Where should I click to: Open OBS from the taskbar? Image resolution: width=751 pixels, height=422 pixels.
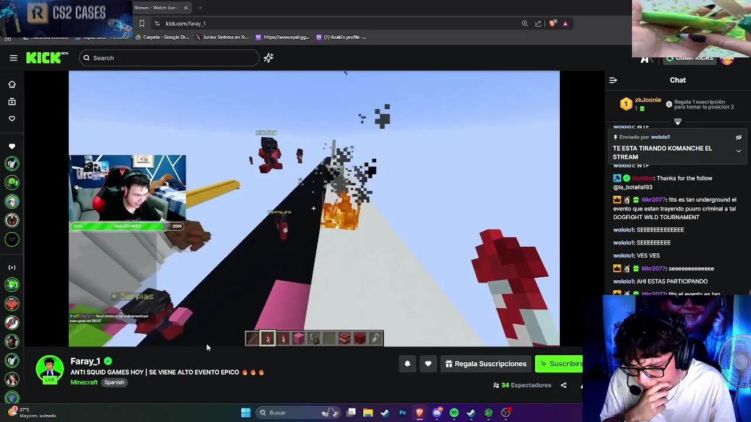(x=506, y=413)
